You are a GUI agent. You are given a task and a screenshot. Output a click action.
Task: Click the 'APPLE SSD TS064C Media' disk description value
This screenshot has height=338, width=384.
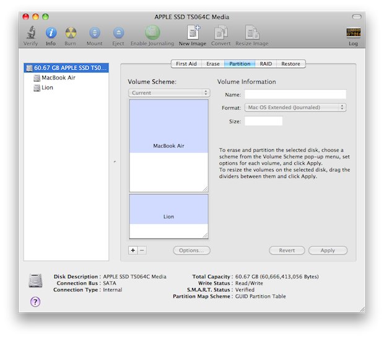point(134,277)
